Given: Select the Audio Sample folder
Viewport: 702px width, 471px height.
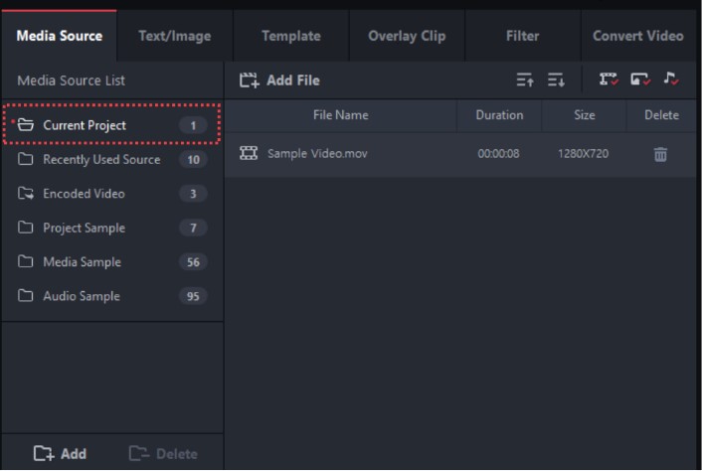Looking at the screenshot, I should coord(81,296).
